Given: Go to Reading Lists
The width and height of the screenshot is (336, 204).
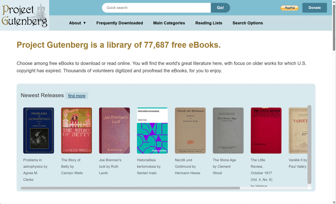Looking at the screenshot, I should pyautogui.click(x=208, y=23).
